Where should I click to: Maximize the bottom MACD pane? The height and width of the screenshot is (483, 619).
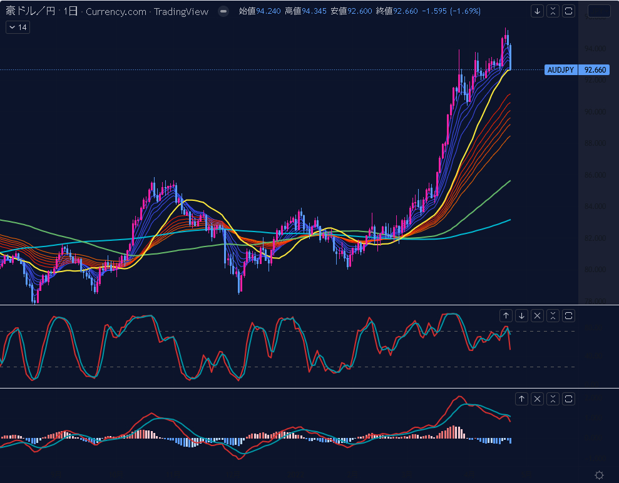click(568, 399)
